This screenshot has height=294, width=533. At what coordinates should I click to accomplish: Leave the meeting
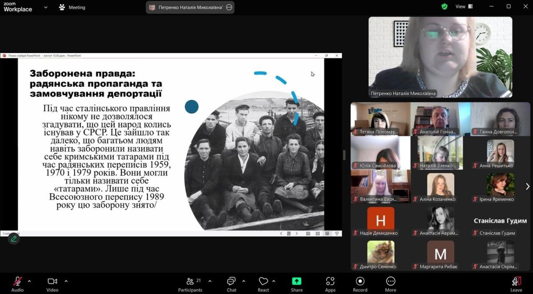click(516, 284)
